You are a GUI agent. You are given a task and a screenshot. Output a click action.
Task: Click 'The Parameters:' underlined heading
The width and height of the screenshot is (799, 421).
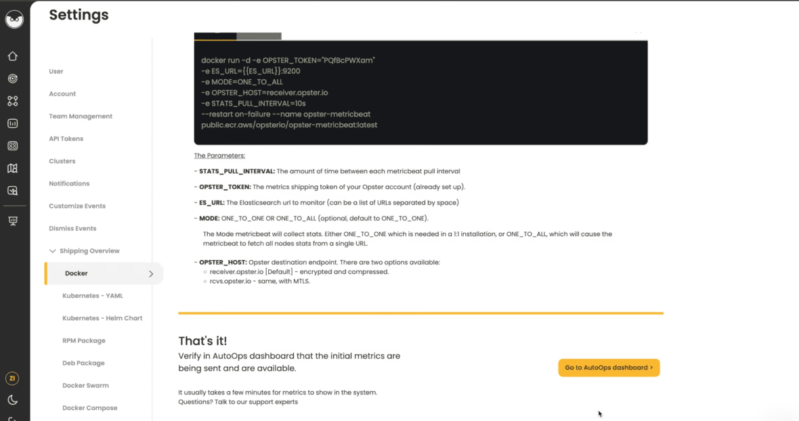click(219, 156)
